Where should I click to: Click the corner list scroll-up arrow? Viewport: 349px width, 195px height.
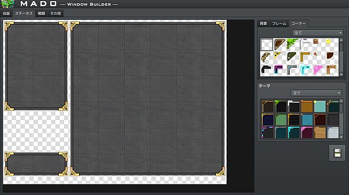coord(341,40)
